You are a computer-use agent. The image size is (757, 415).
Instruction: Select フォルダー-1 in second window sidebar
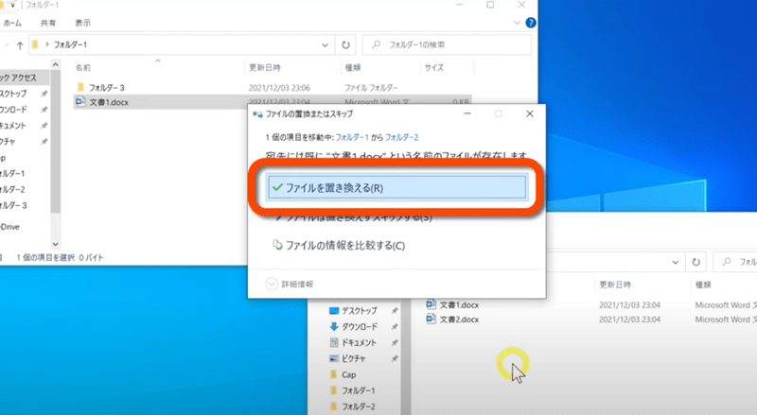[x=359, y=390]
